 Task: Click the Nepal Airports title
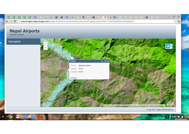[x=24, y=31]
